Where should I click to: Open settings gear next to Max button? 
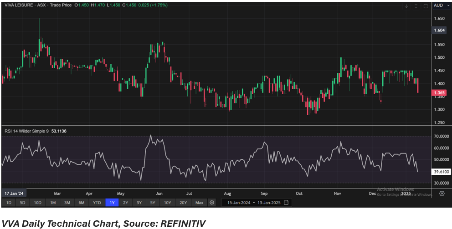click(211, 203)
